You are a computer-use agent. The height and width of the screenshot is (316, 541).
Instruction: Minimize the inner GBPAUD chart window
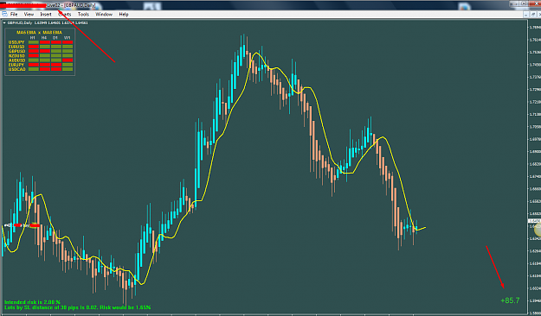click(x=525, y=15)
